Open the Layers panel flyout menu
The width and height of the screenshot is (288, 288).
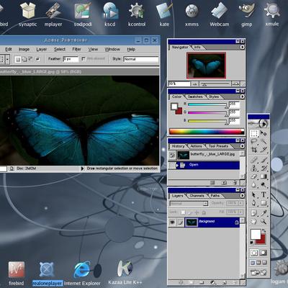[242, 196]
